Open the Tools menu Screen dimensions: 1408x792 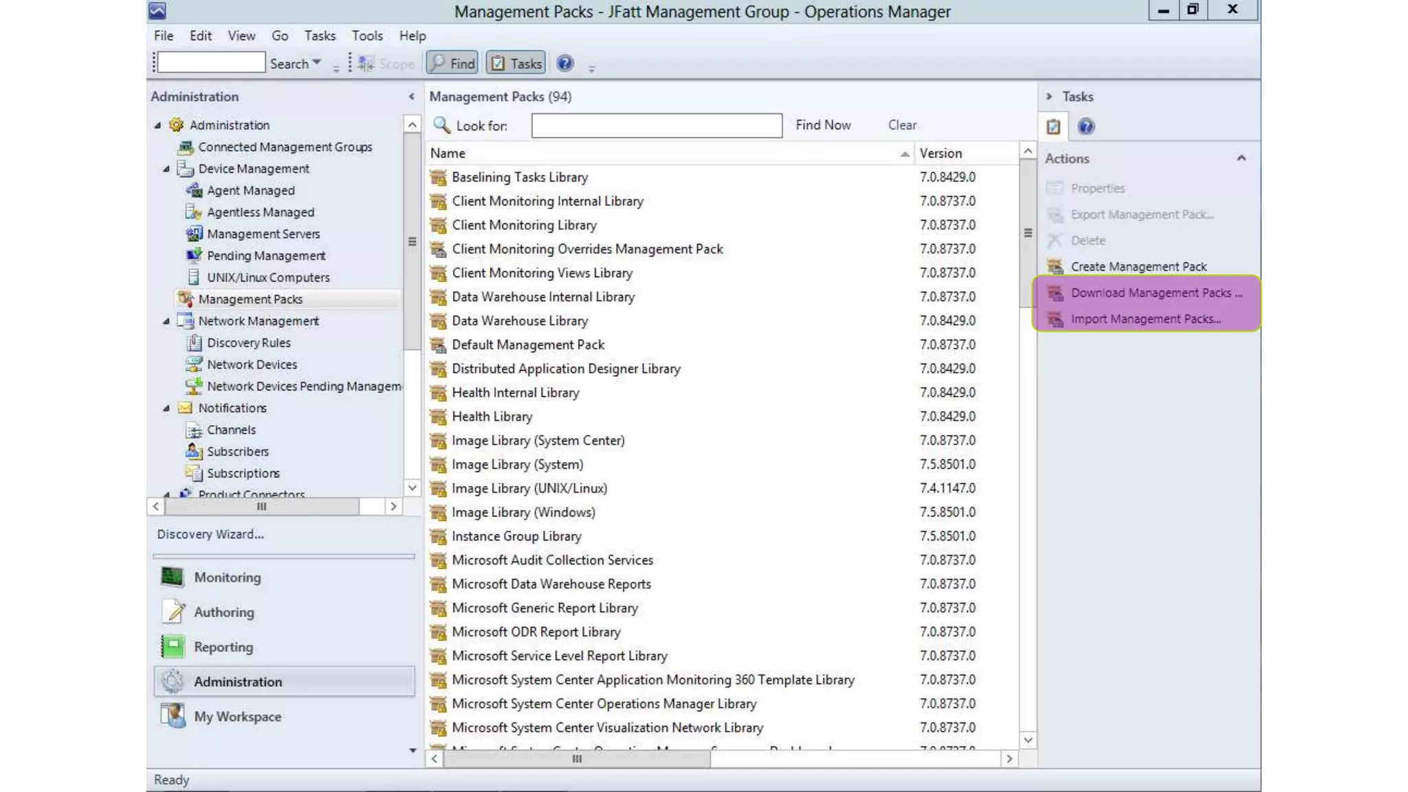pos(367,36)
